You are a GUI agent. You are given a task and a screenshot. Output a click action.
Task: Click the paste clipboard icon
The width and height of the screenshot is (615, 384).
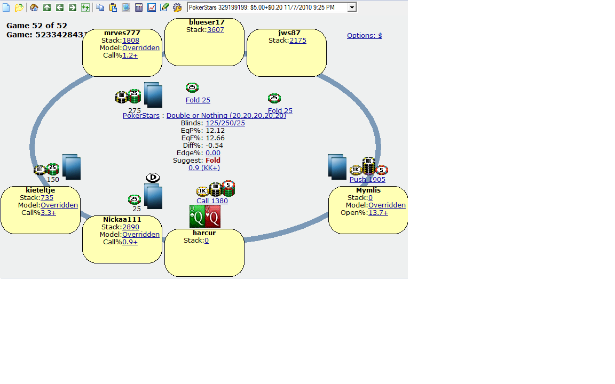[x=113, y=7]
